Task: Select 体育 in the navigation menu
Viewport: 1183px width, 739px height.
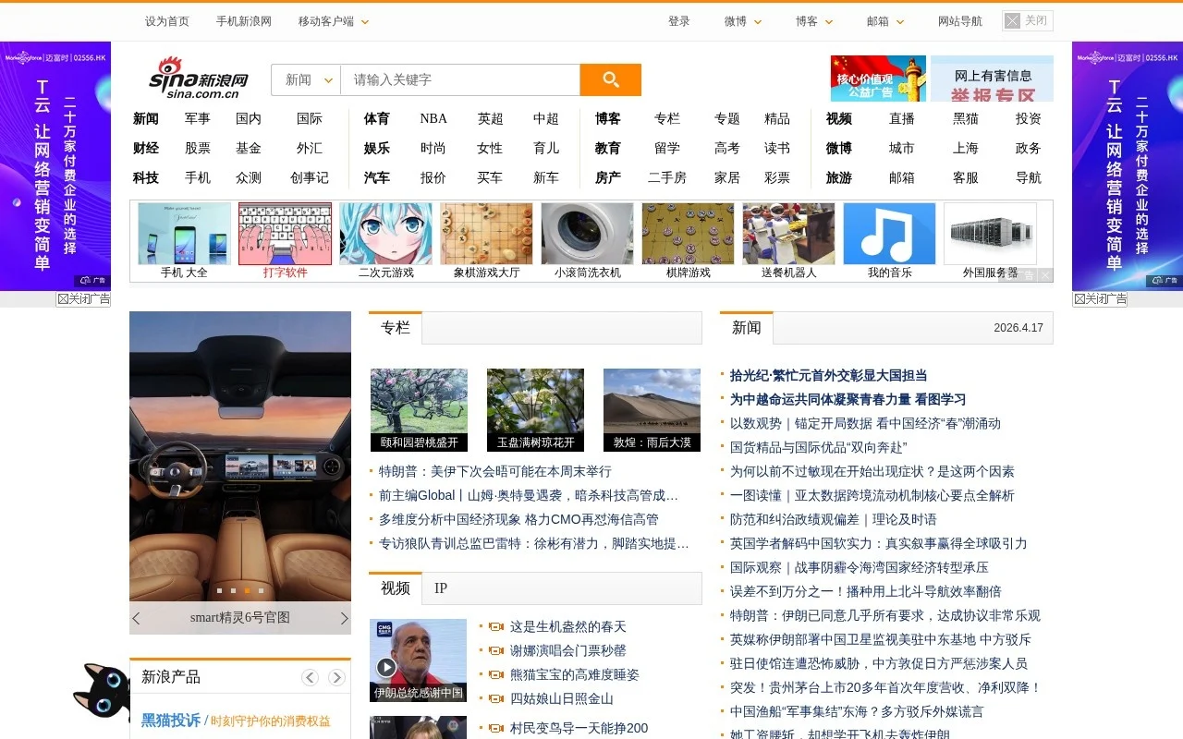Action: coord(375,118)
